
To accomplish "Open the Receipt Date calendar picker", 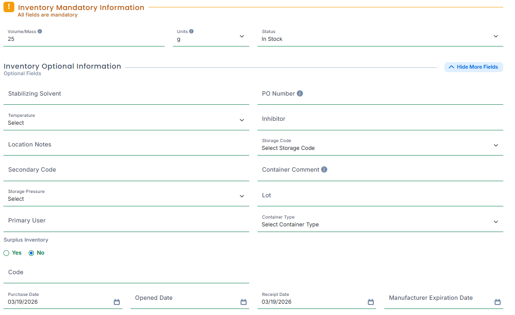I will (x=371, y=302).
